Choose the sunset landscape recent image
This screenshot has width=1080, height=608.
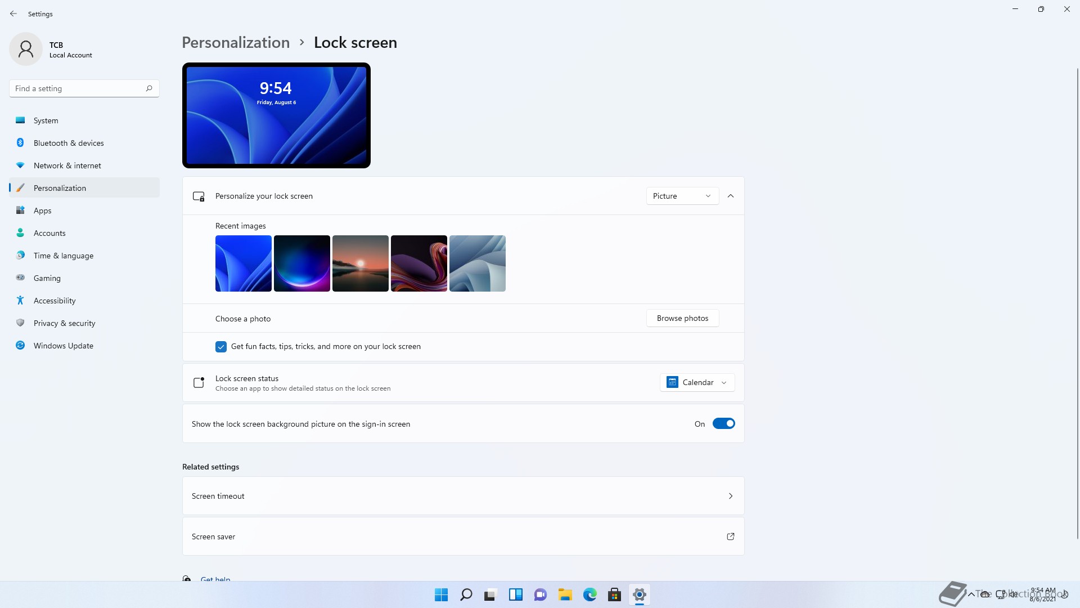coord(360,263)
